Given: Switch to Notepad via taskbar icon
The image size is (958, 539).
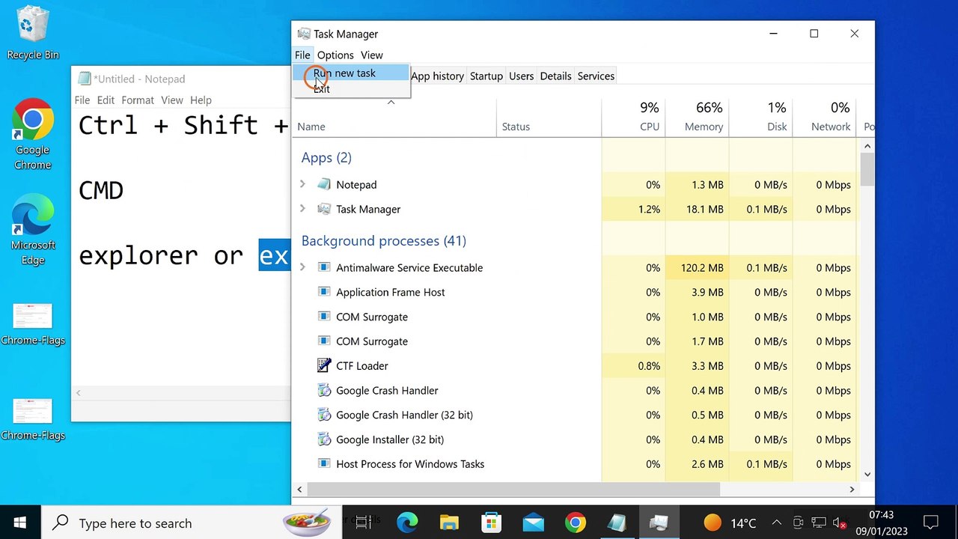Looking at the screenshot, I should coord(617,523).
